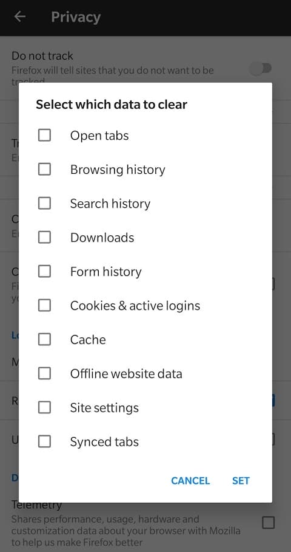Tap the Cookies & active logins label
Viewport: 291px width, 552px height.
tap(135, 306)
